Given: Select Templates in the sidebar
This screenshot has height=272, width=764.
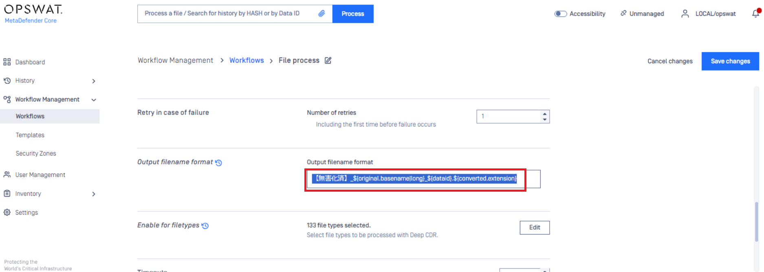Looking at the screenshot, I should [x=30, y=135].
